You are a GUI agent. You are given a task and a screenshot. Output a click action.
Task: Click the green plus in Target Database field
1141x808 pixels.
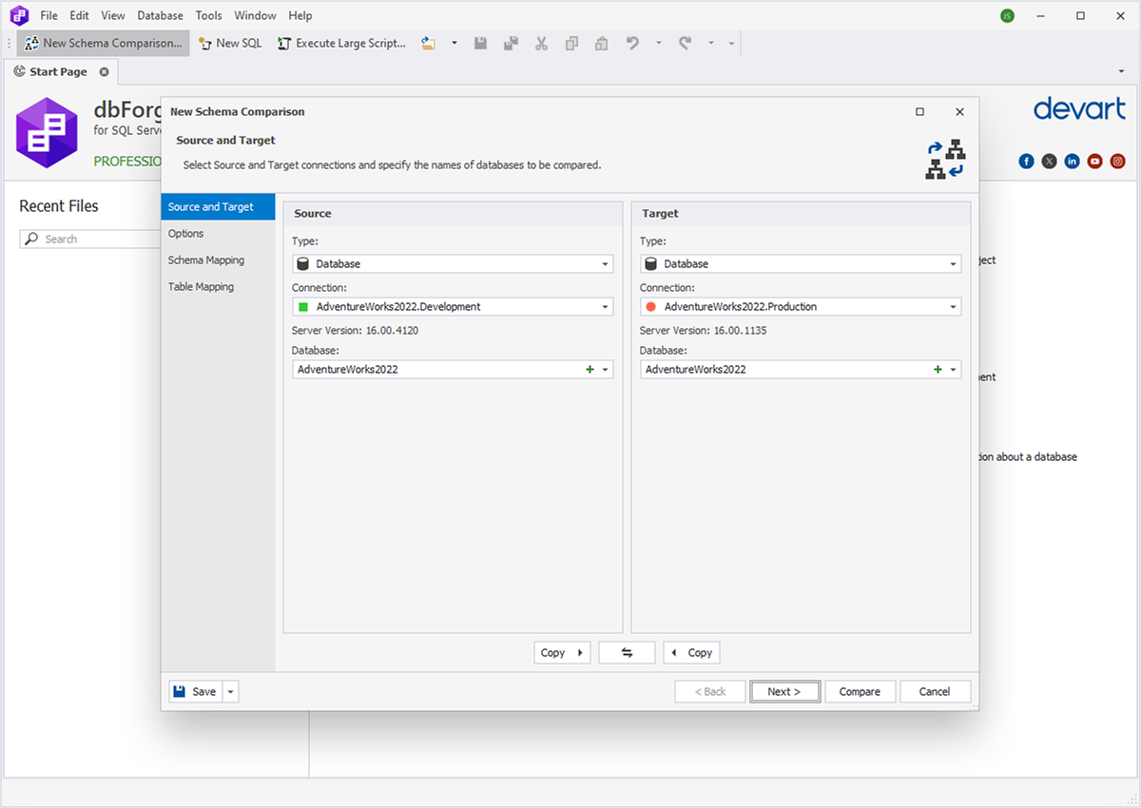938,369
